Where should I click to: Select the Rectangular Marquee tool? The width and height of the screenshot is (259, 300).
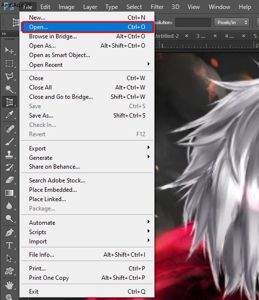[9, 63]
